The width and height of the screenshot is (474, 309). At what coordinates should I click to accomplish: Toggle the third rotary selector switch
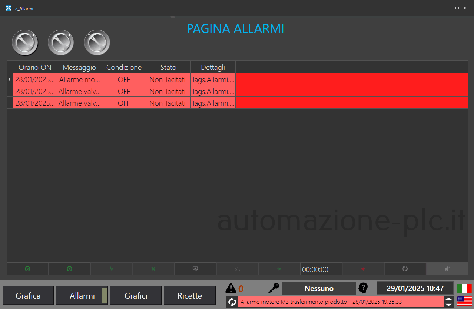pos(97,43)
